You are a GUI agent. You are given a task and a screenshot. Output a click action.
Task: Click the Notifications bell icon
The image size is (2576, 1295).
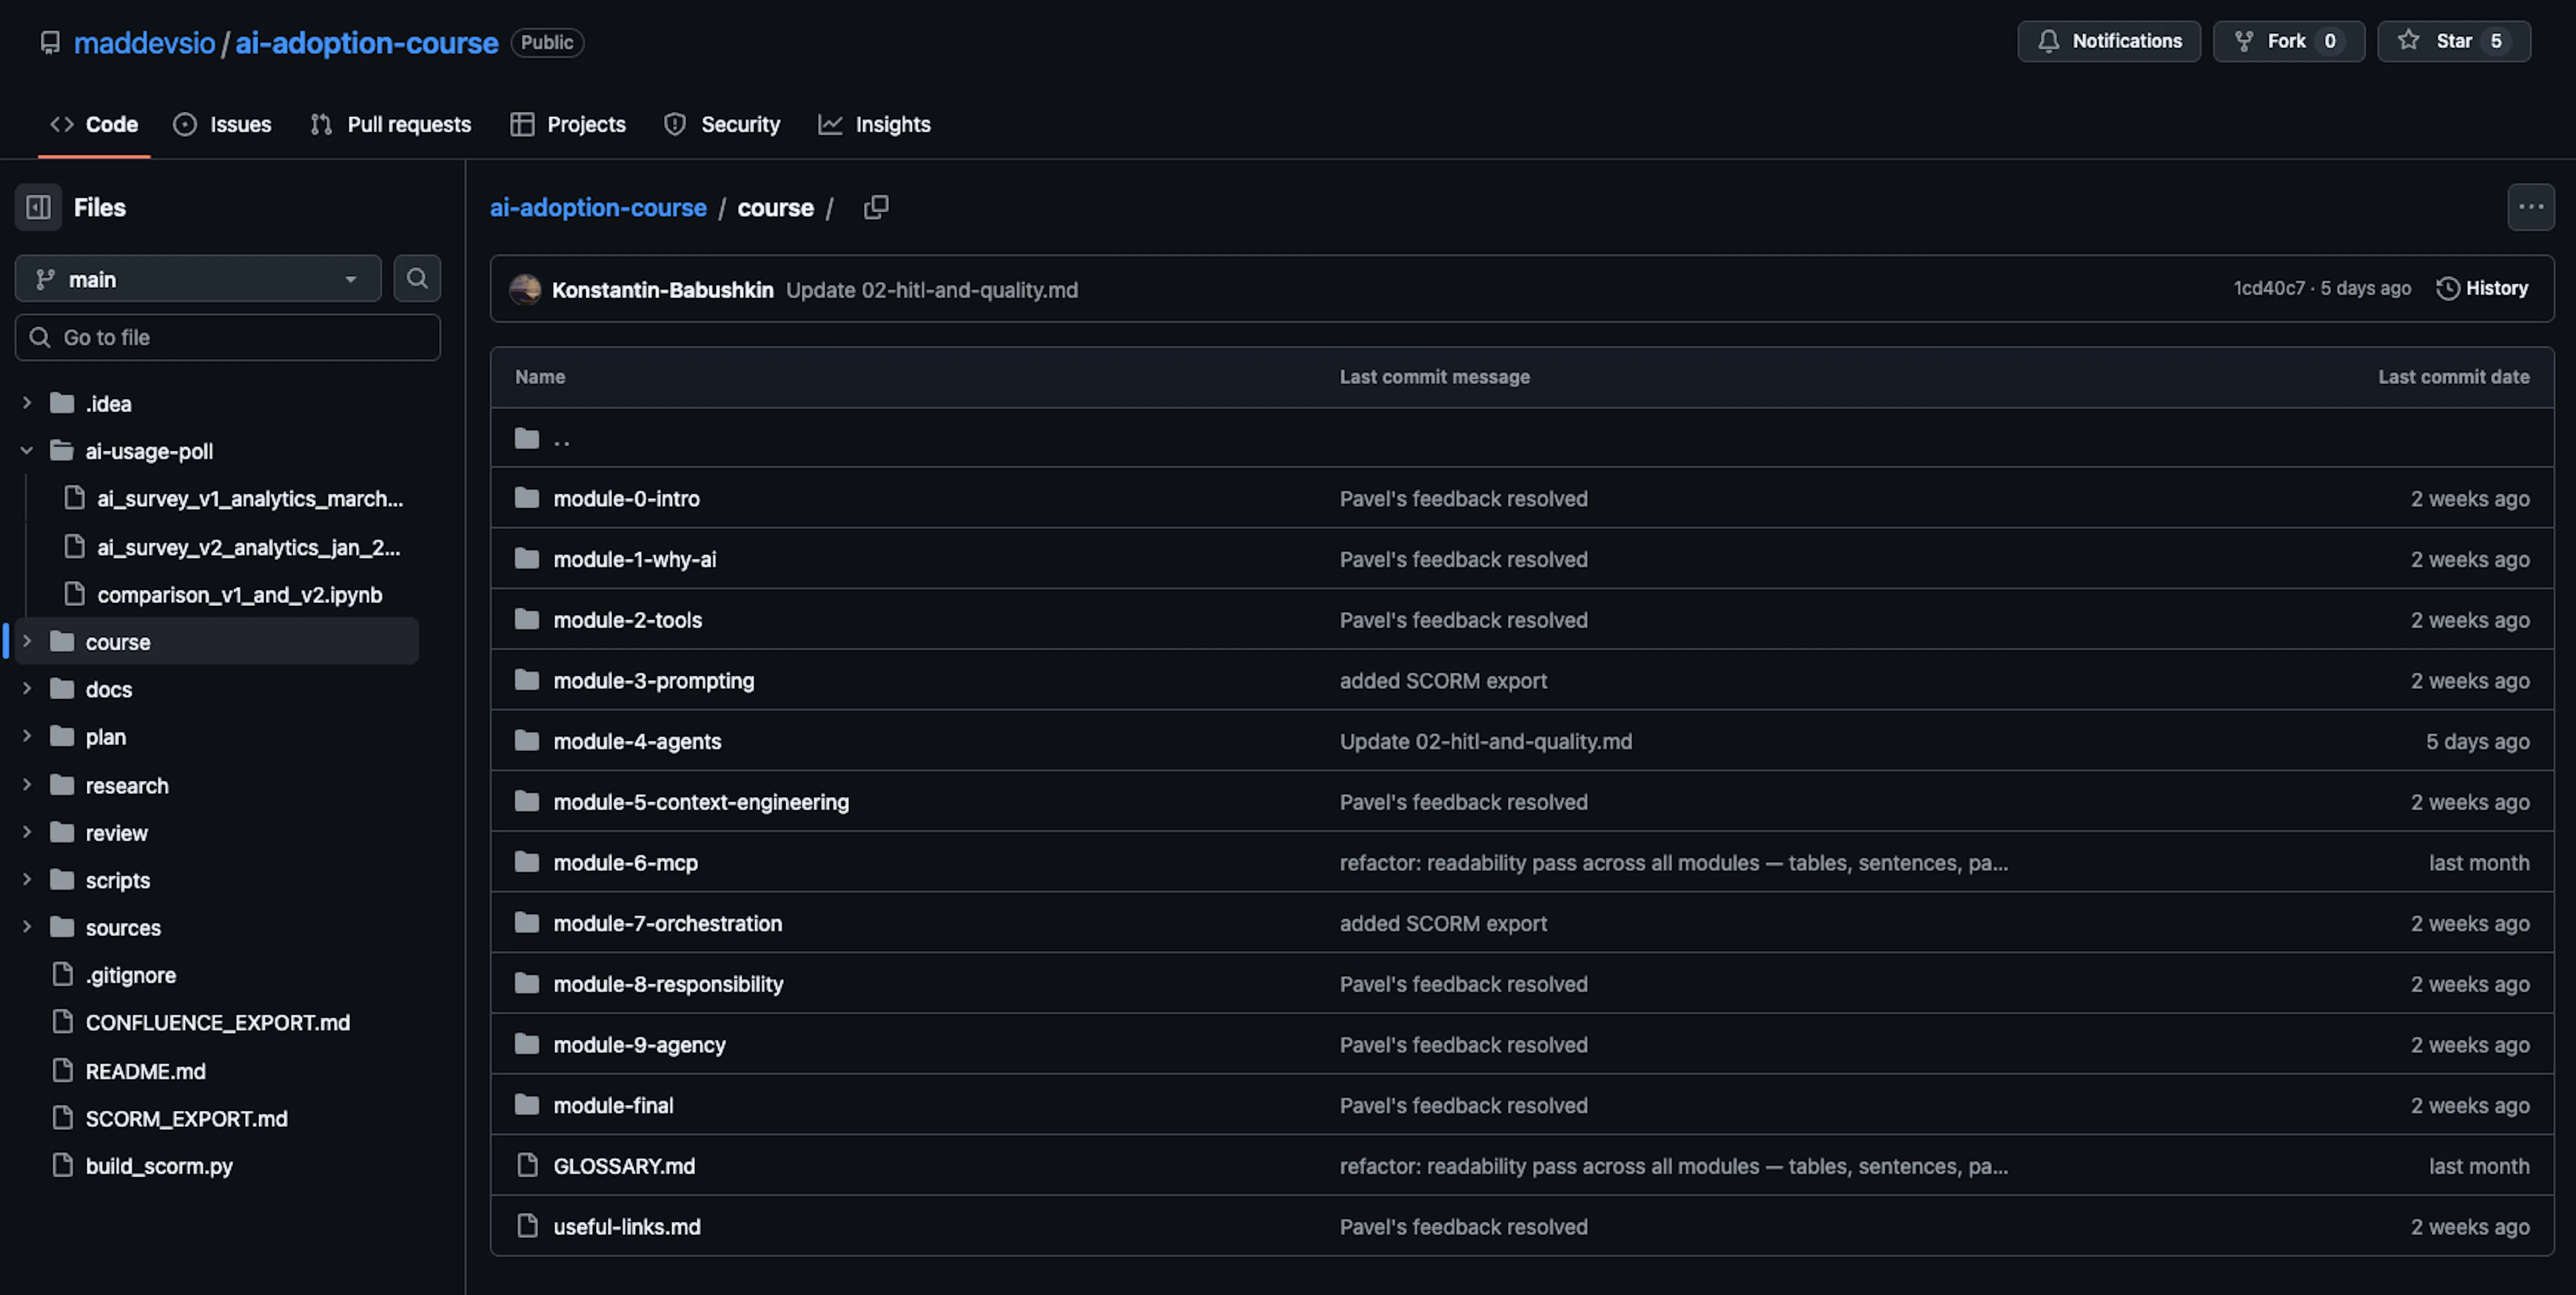(x=2049, y=41)
